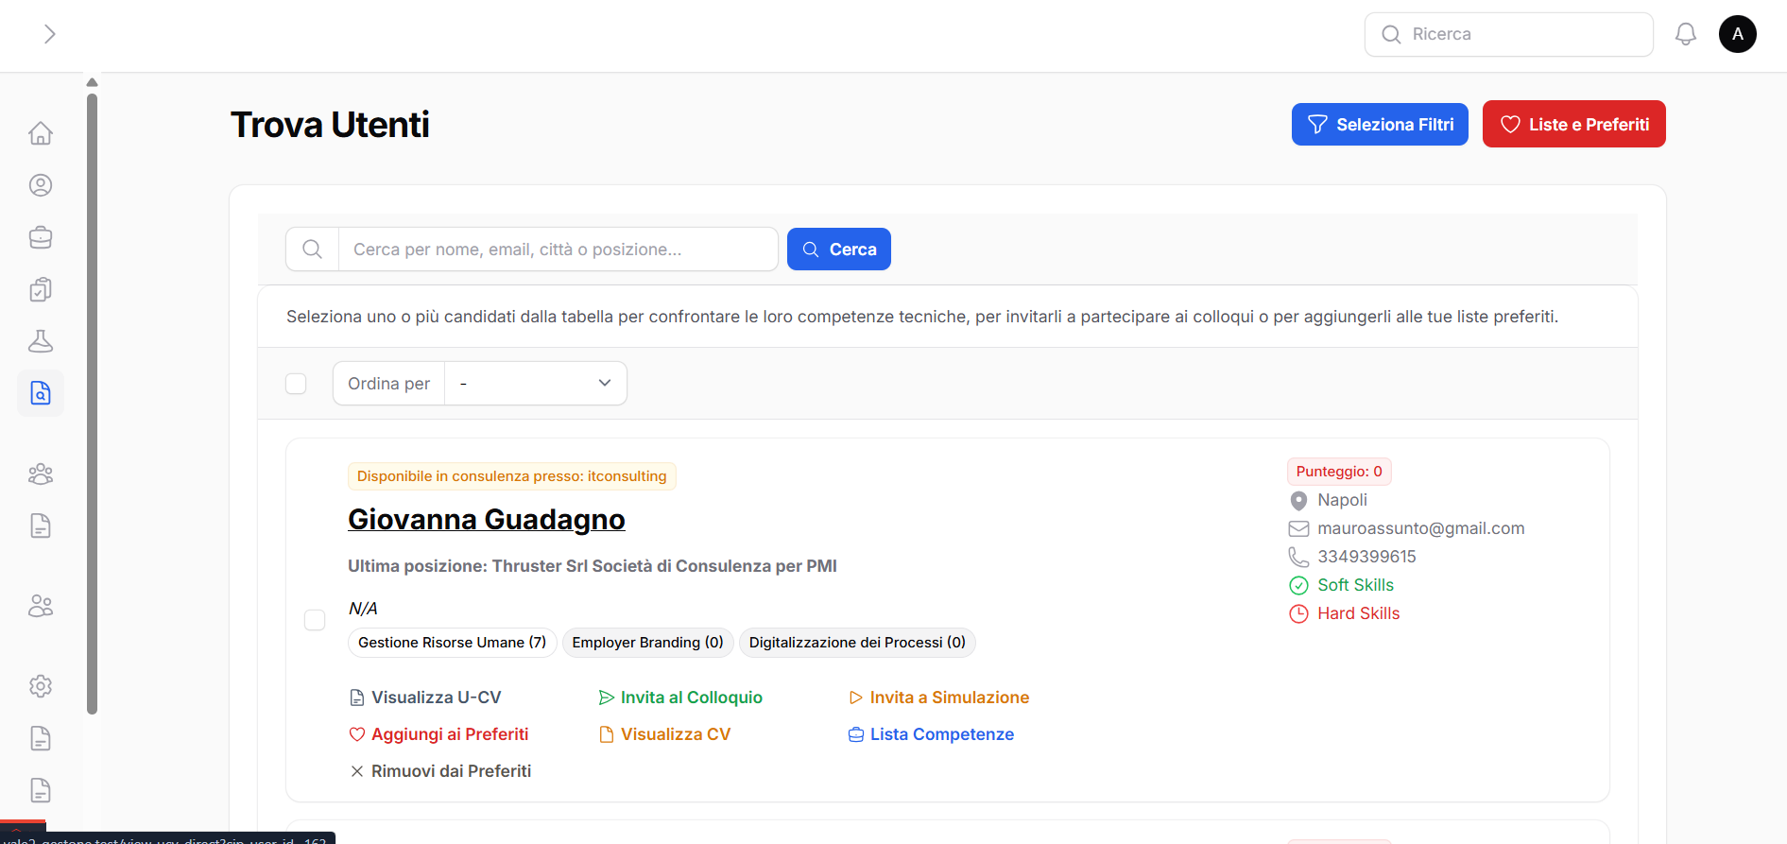Click the sidebar vertical scrollbar
This screenshot has height=844, width=1787.
tap(92, 397)
